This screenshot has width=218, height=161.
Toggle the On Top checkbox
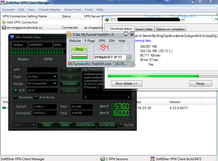[x=121, y=125]
